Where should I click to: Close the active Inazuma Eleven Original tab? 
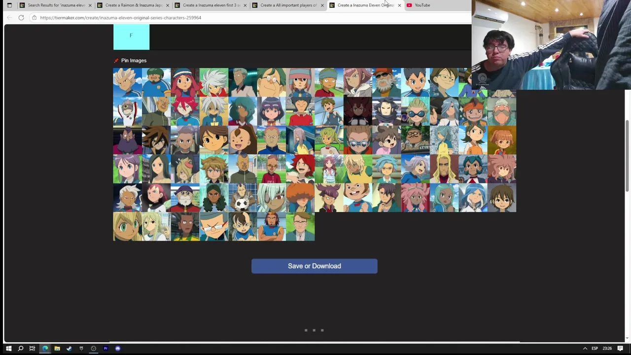pos(399,5)
